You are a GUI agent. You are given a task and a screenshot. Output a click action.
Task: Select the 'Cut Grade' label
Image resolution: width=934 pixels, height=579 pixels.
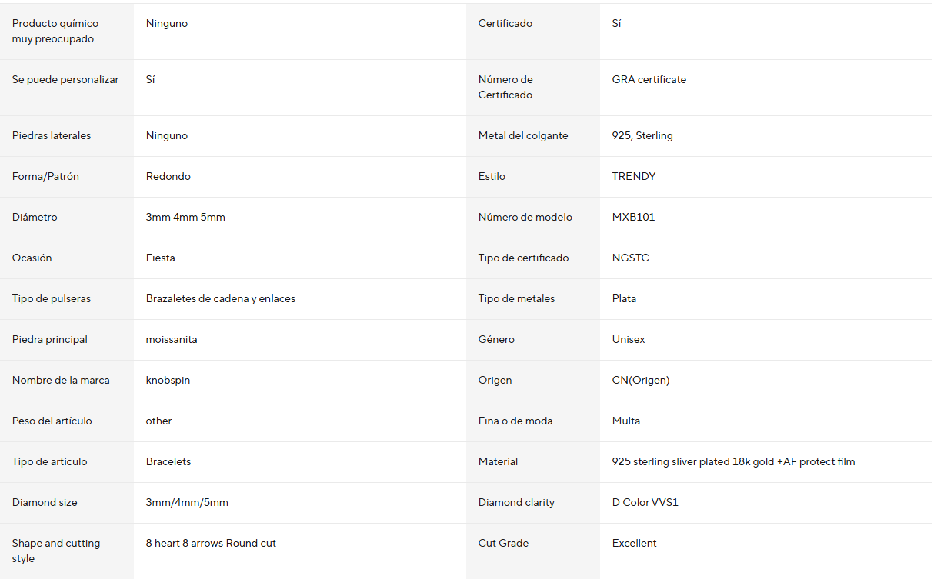(x=503, y=543)
